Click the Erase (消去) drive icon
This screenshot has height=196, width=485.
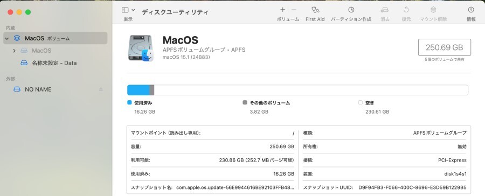click(x=384, y=10)
